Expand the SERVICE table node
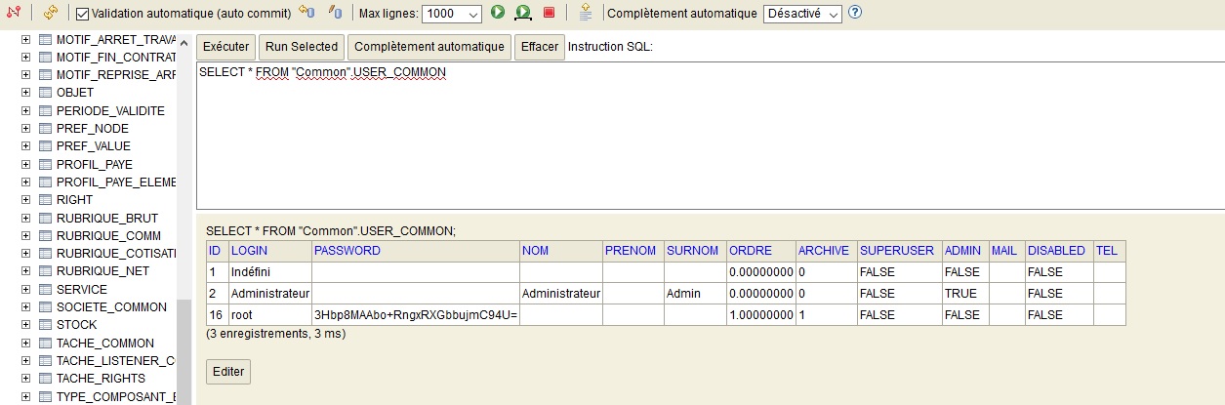 click(x=25, y=290)
